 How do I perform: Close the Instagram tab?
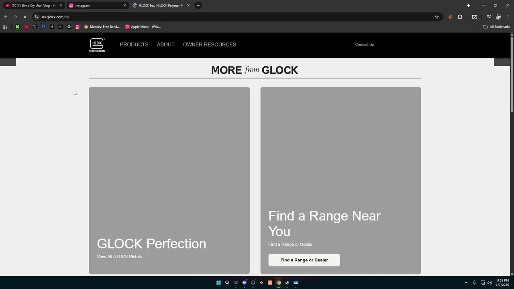pos(124,6)
